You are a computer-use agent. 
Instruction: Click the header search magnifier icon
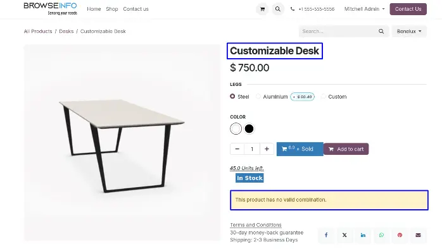coord(277,9)
